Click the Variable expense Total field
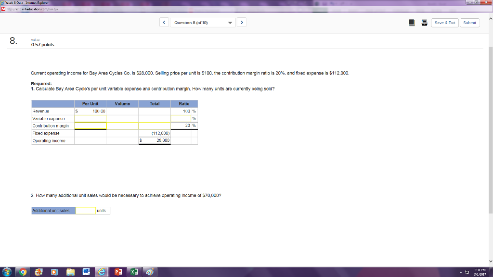Viewport: 493px width, 277px height. click(155, 118)
